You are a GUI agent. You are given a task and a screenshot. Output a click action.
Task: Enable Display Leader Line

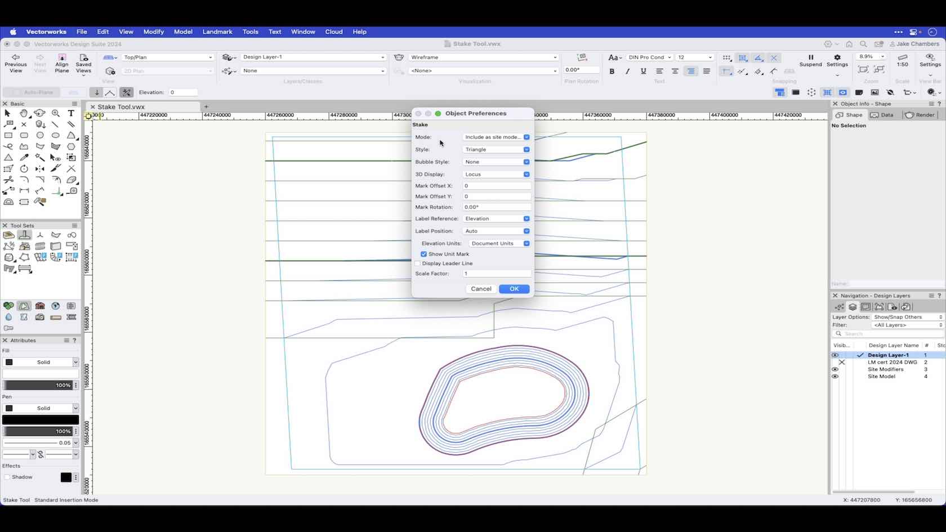coord(418,263)
